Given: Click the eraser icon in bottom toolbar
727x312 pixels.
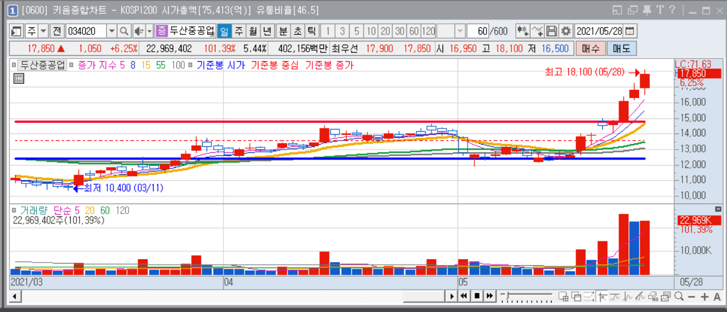Looking at the screenshot, I should click(x=652, y=296).
